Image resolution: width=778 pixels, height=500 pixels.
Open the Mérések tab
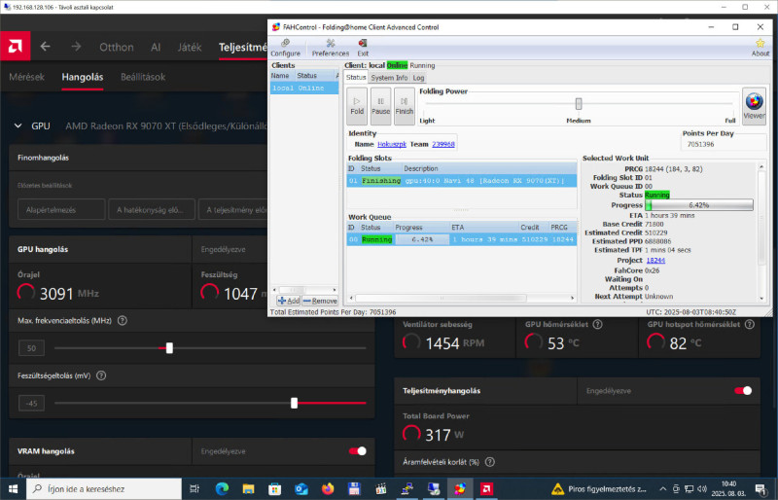pos(27,77)
